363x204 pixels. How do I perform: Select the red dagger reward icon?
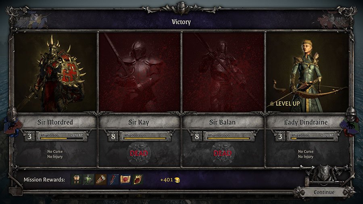(113, 179)
